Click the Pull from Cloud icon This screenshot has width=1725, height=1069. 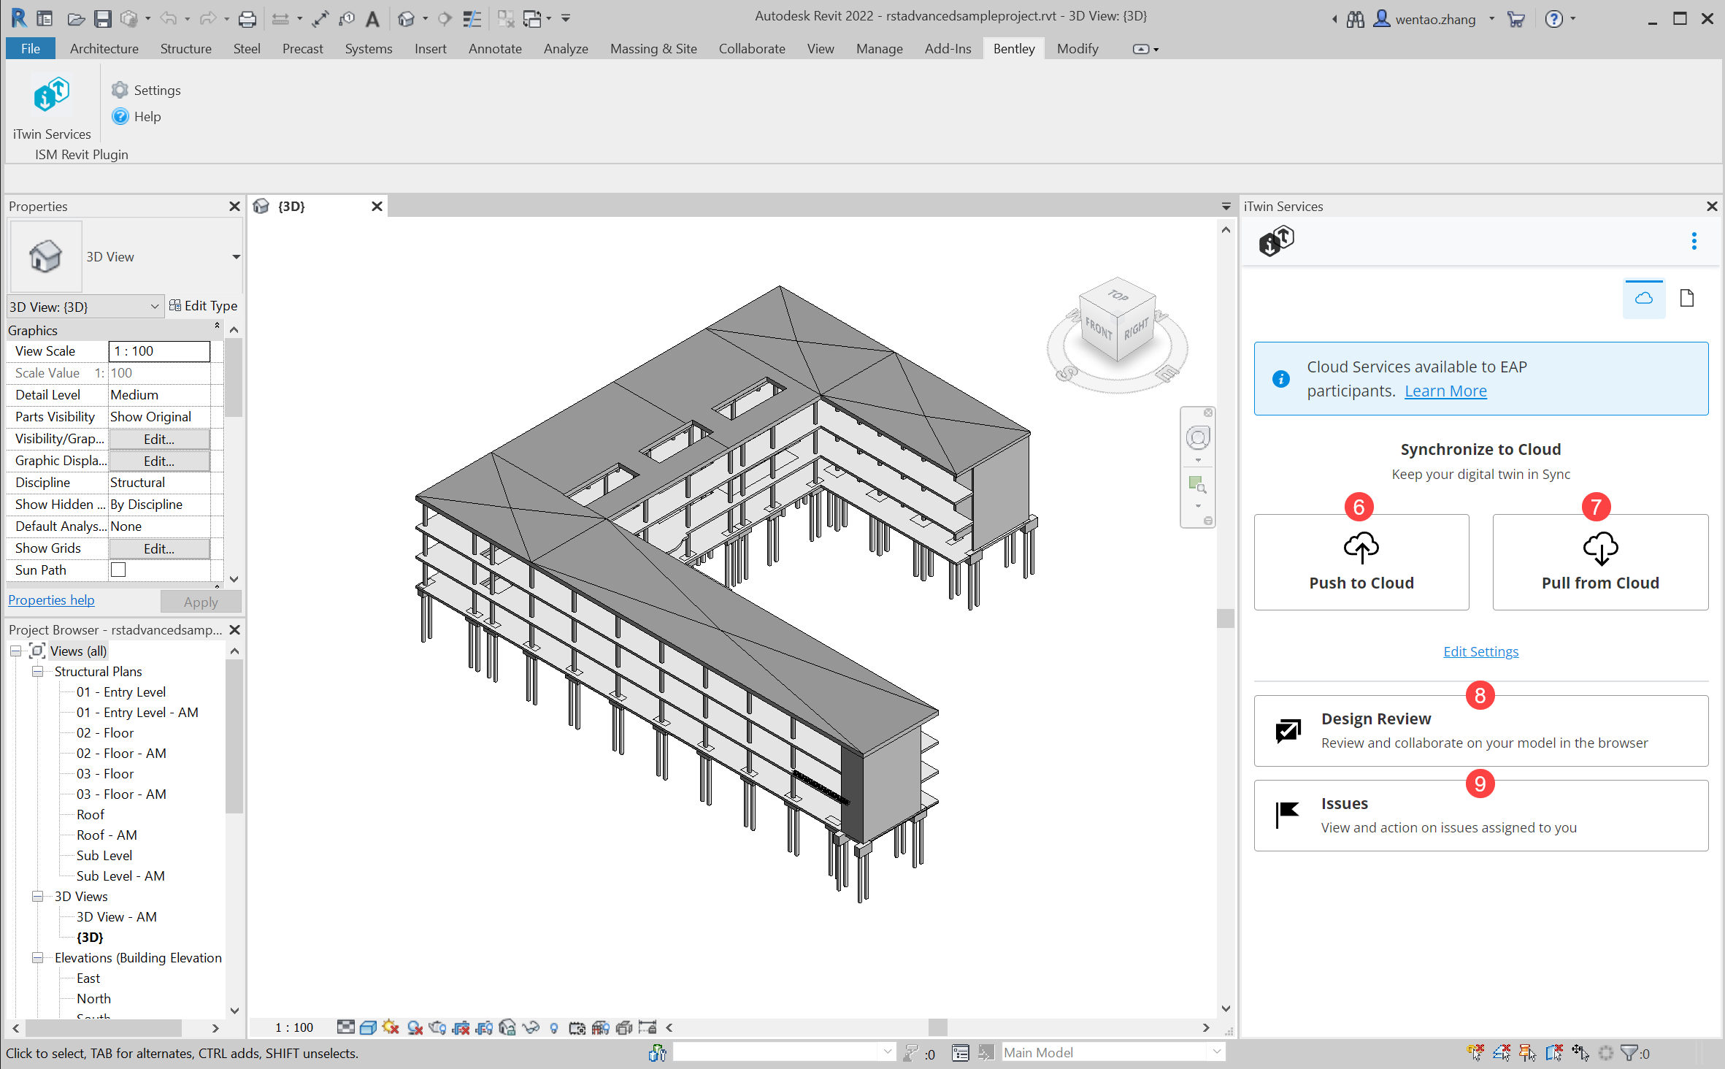click(1599, 548)
